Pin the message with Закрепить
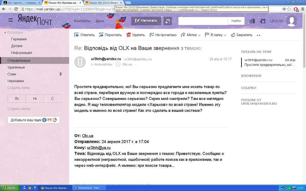The height and width of the screenshot is (191, 306). (242, 35)
